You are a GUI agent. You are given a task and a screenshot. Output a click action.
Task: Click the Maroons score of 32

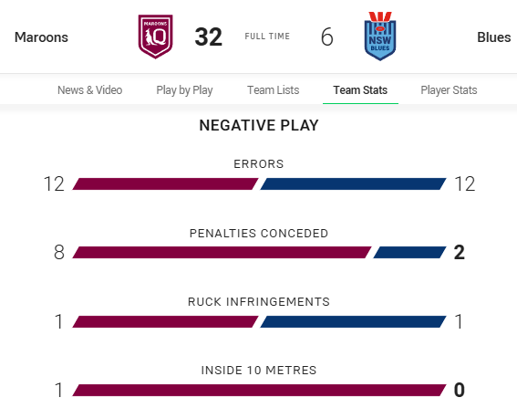coord(209,37)
